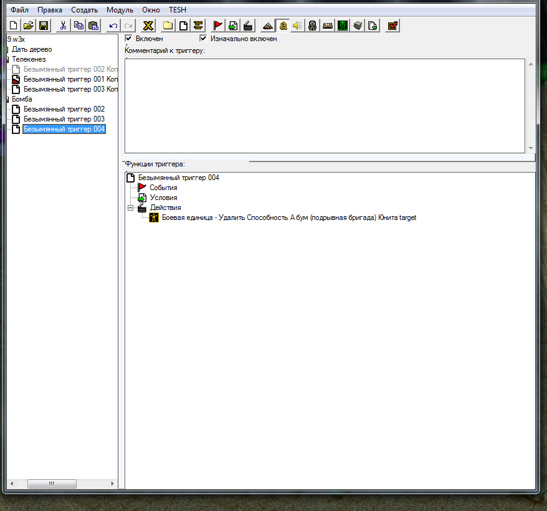
Task: Collapse the 'Действия' node
Action: pyautogui.click(x=130, y=208)
